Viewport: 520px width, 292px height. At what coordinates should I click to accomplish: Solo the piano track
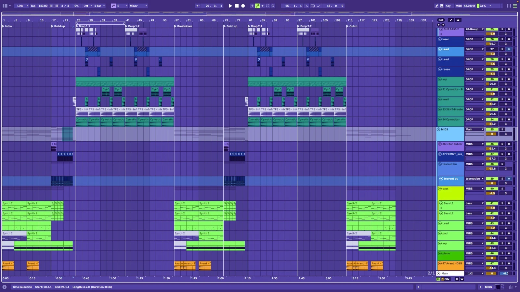[502, 253]
